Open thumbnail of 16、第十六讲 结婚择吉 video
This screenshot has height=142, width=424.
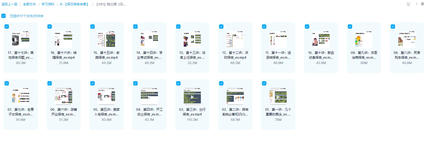(x=64, y=39)
